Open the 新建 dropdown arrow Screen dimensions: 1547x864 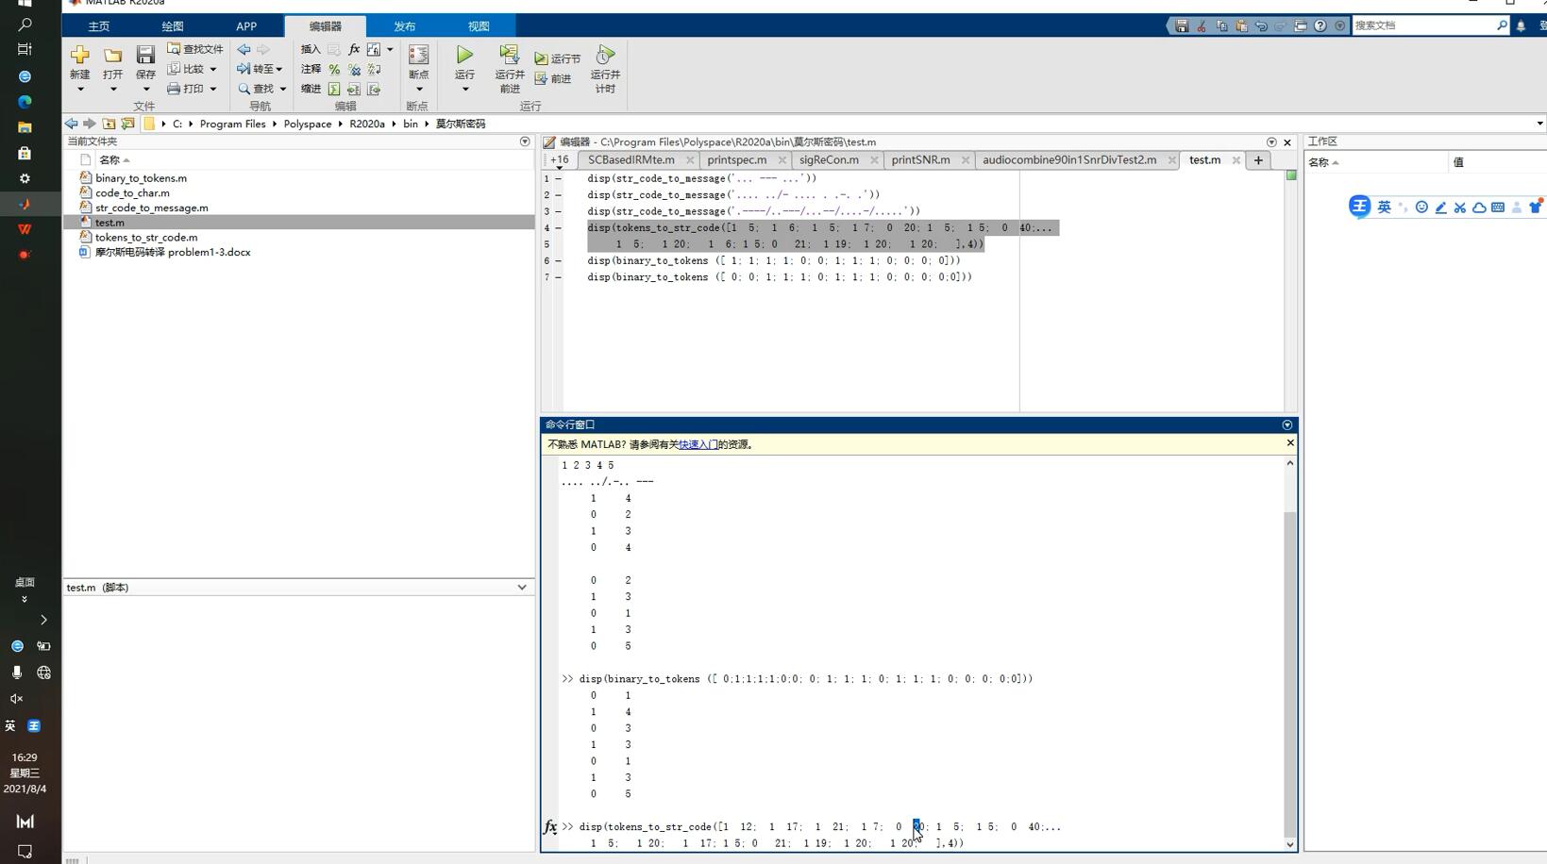tap(79, 90)
